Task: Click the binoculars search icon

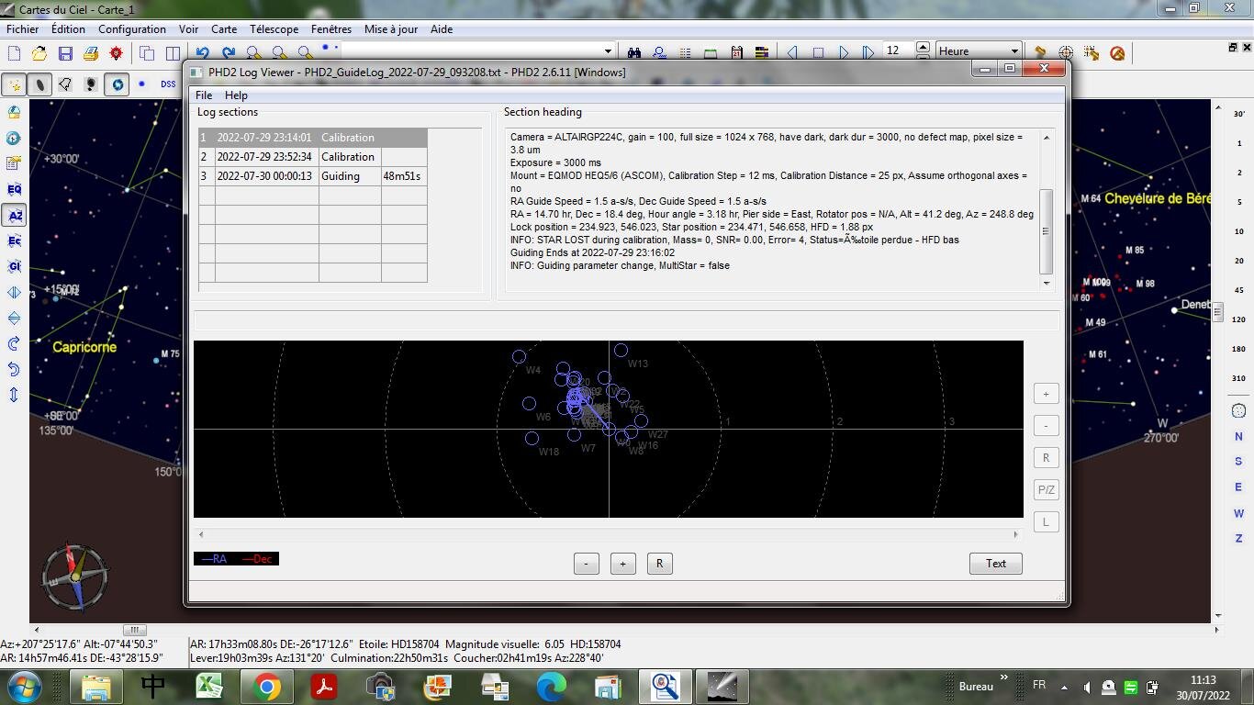Action: point(634,52)
